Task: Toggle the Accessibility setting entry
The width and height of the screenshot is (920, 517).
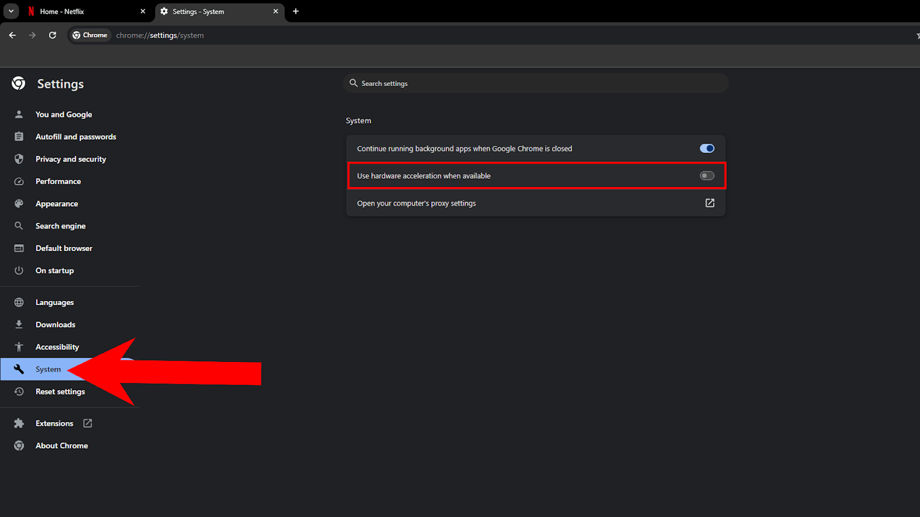Action: pyautogui.click(x=57, y=346)
